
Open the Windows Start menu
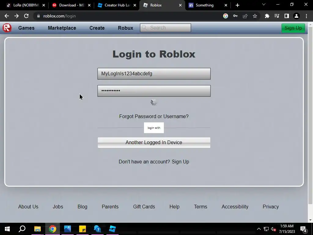pos(7,229)
